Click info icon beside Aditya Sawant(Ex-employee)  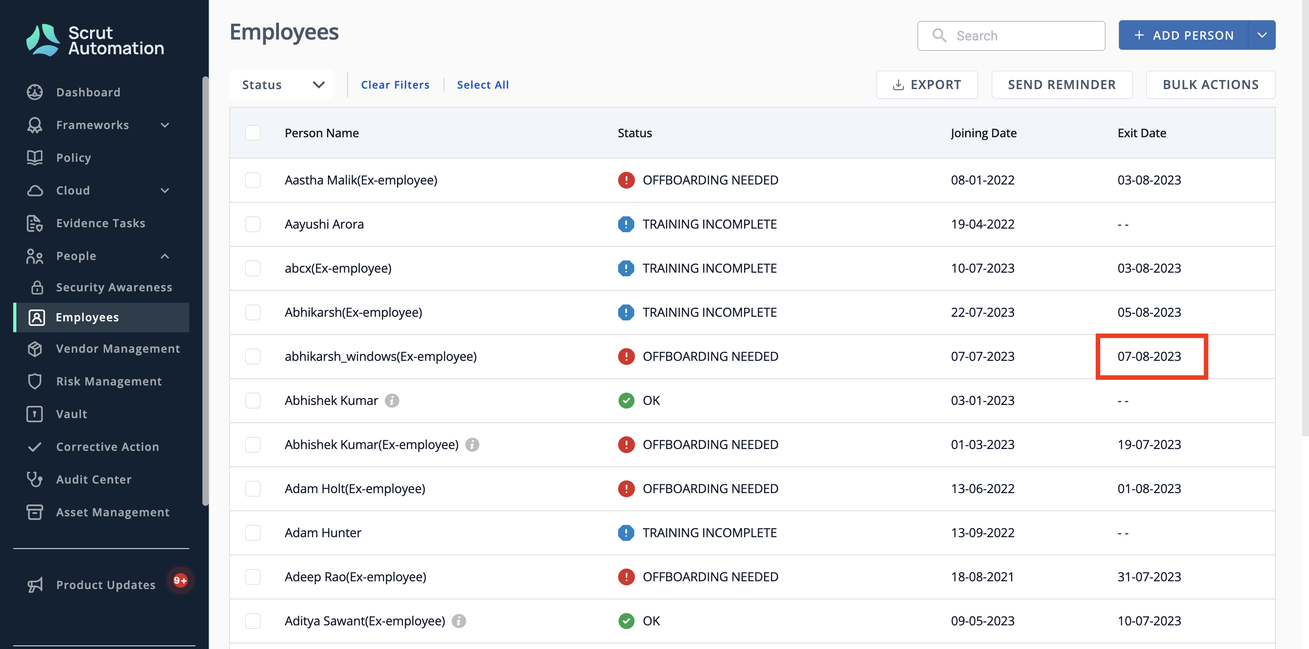459,620
